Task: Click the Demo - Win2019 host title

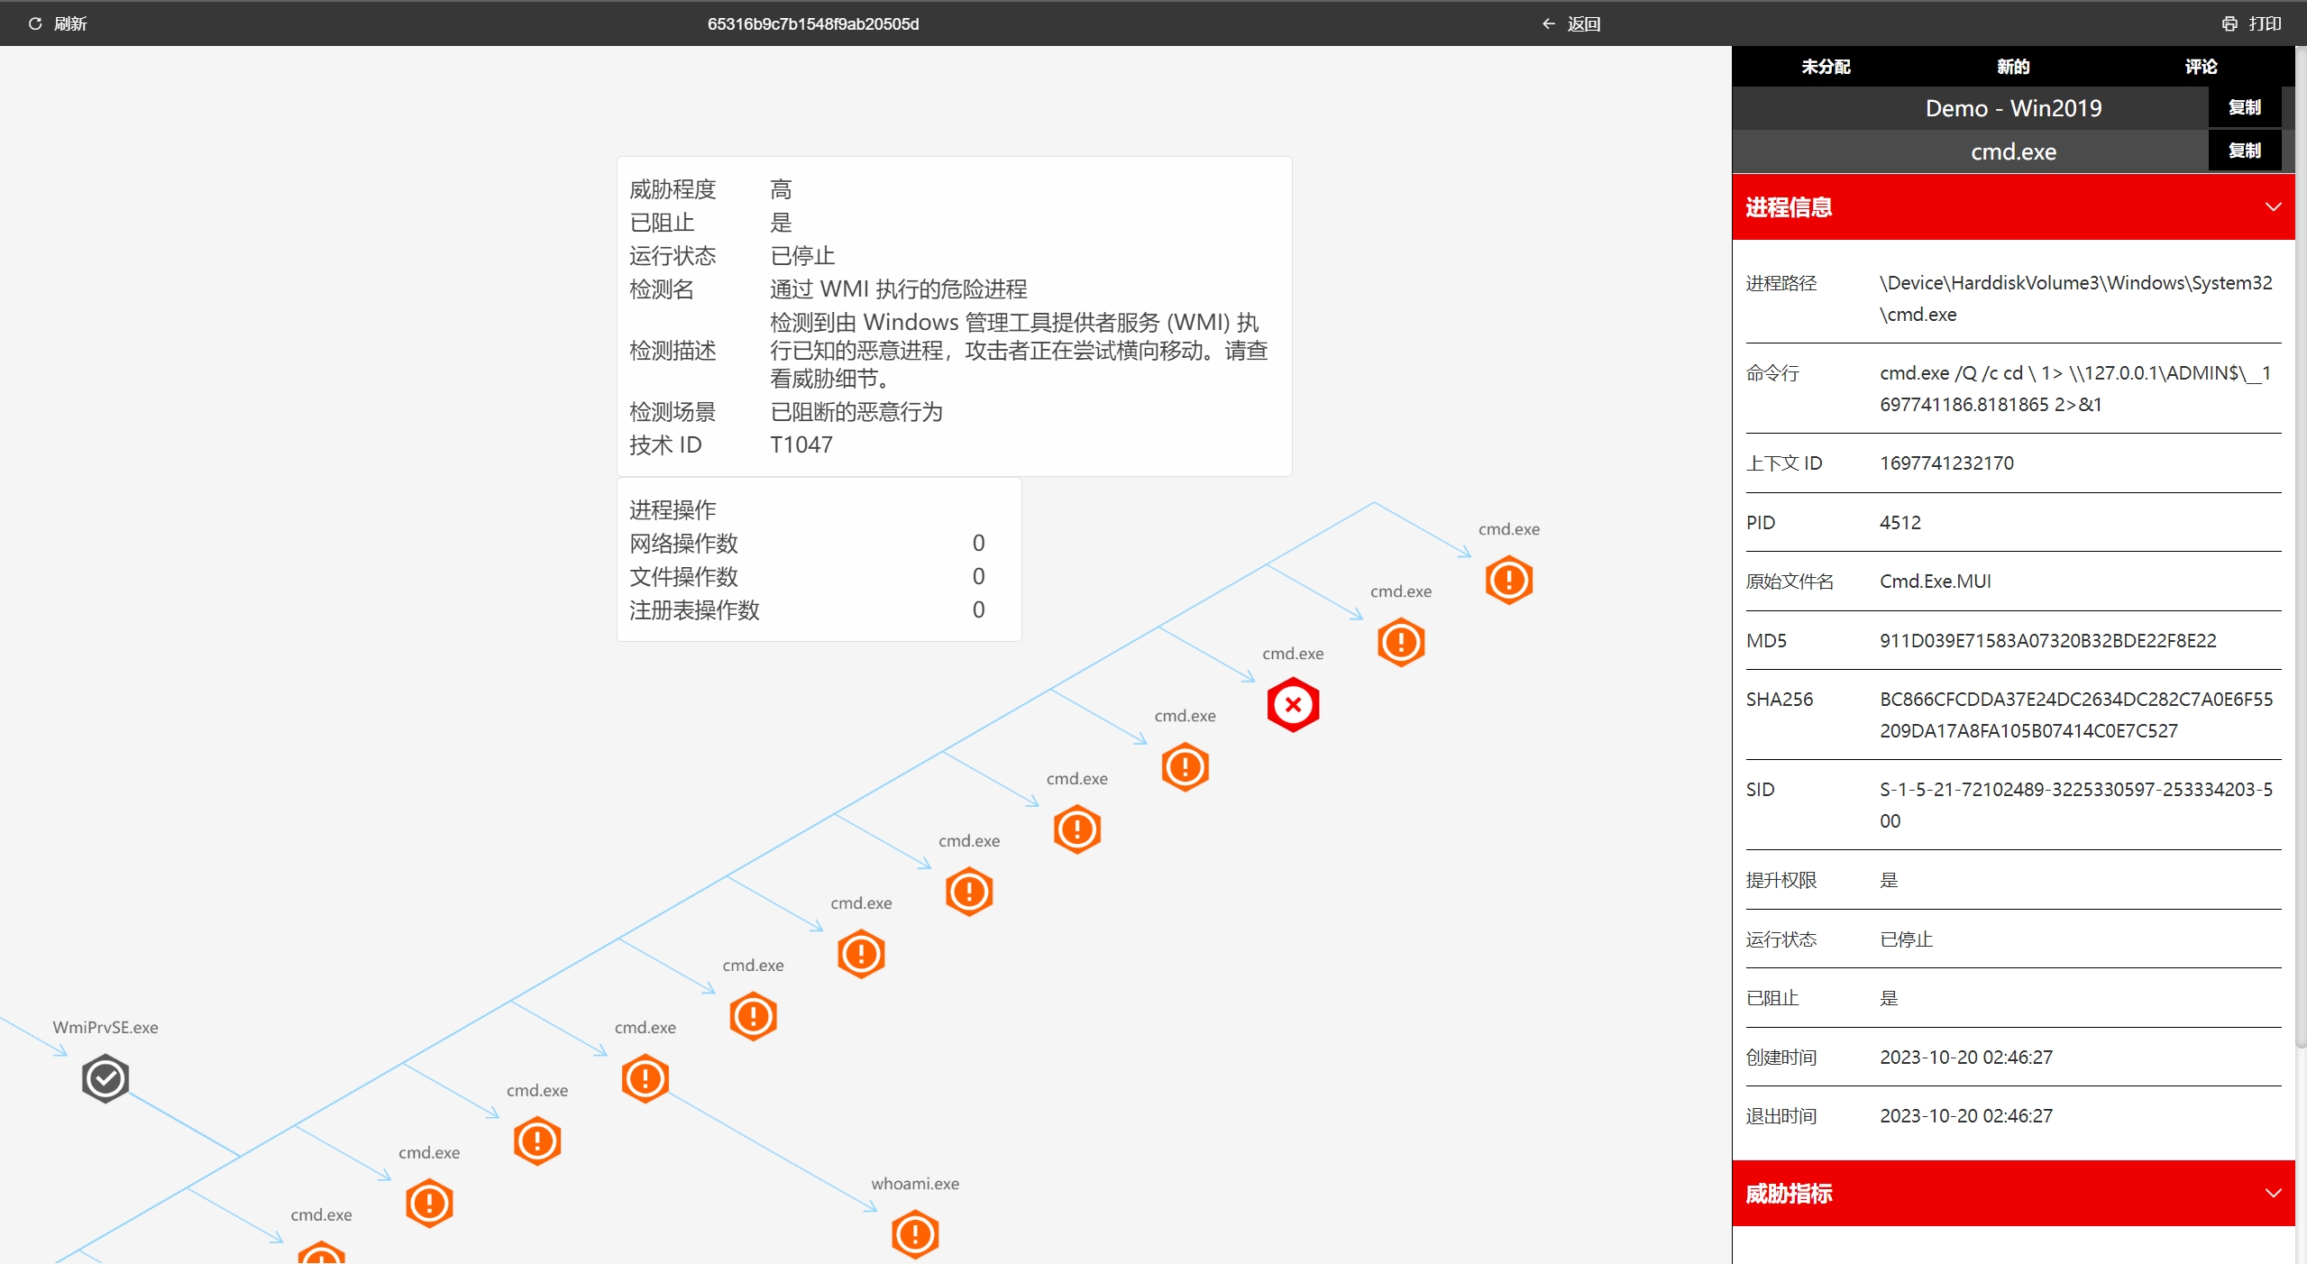Action: click(2012, 108)
